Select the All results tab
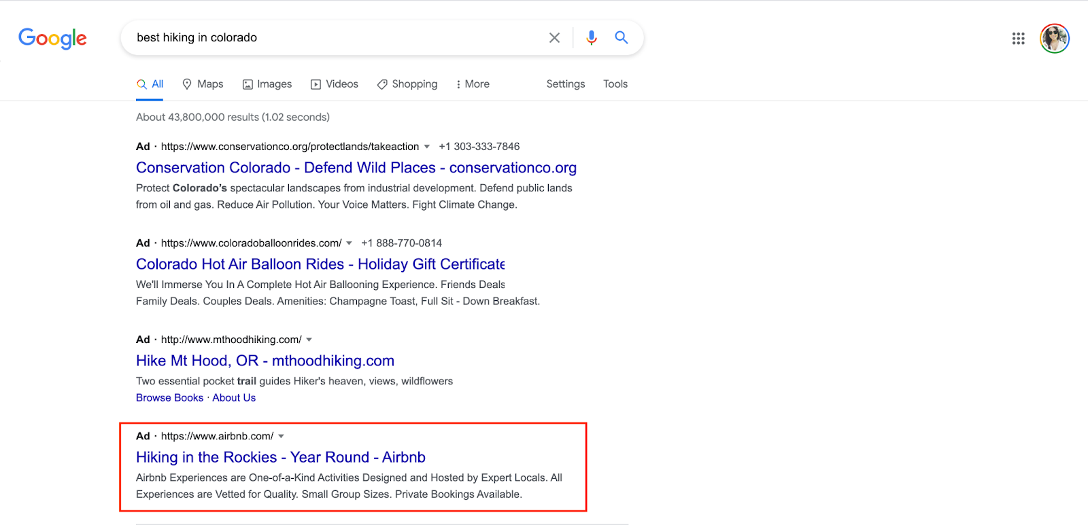The image size is (1088, 525). pyautogui.click(x=150, y=84)
